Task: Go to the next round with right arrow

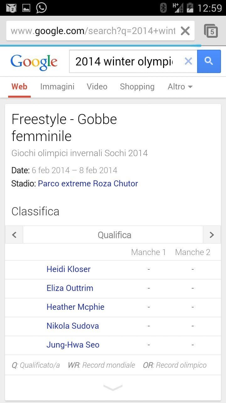Action: coord(212,235)
